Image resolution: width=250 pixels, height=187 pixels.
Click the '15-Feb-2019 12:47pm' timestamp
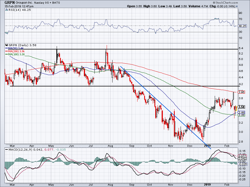pyautogui.click(x=19, y=6)
